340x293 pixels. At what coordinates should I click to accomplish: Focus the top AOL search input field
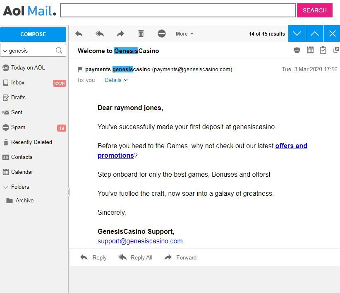pos(178,10)
